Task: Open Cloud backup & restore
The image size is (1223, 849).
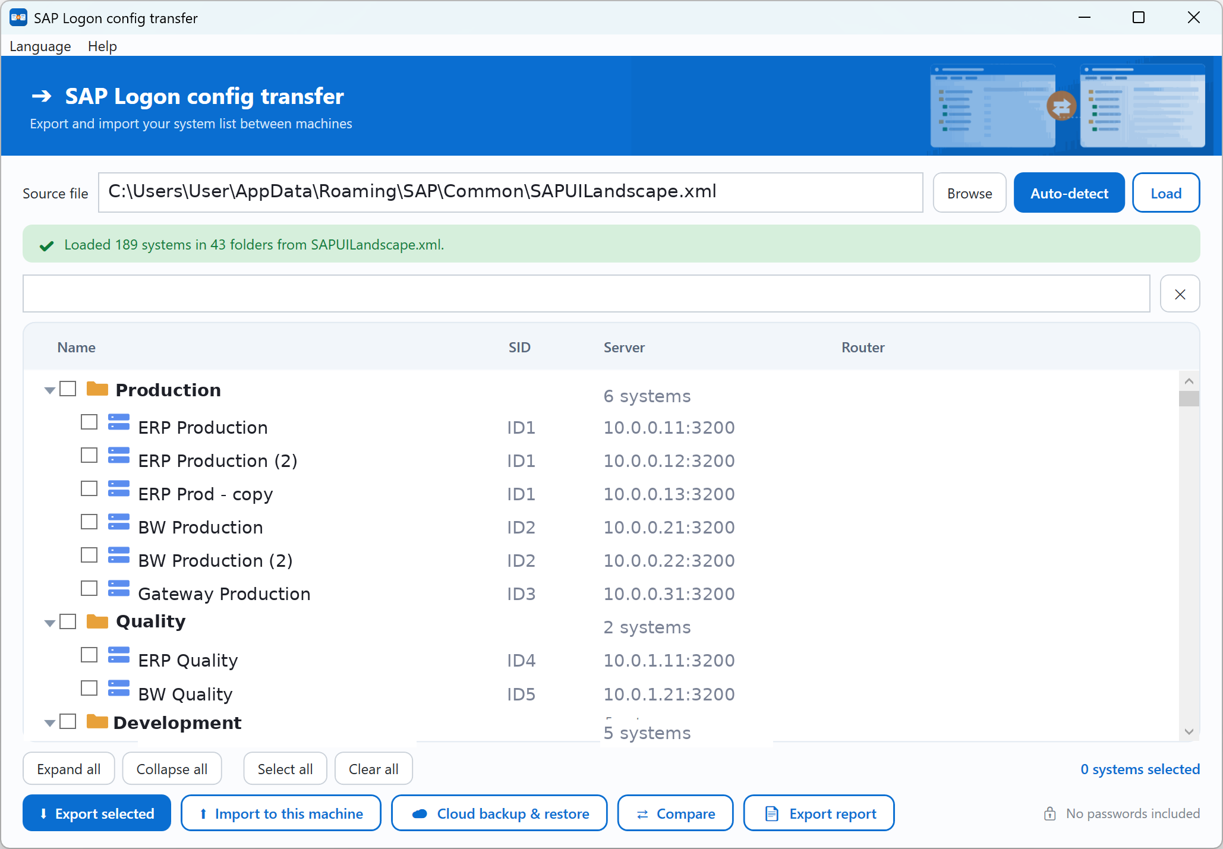Action: (x=500, y=813)
